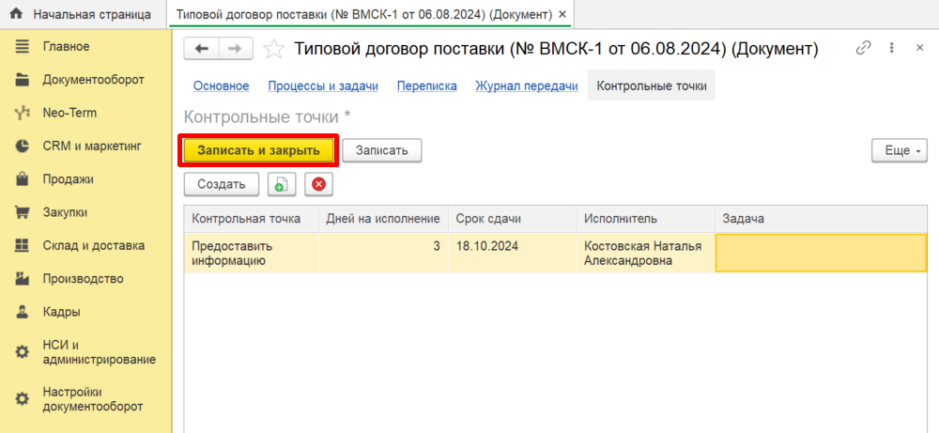
Task: Click the highlighted empty Задача cell
Action: [821, 254]
